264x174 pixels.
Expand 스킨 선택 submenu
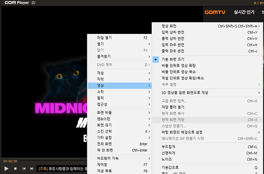point(120,131)
